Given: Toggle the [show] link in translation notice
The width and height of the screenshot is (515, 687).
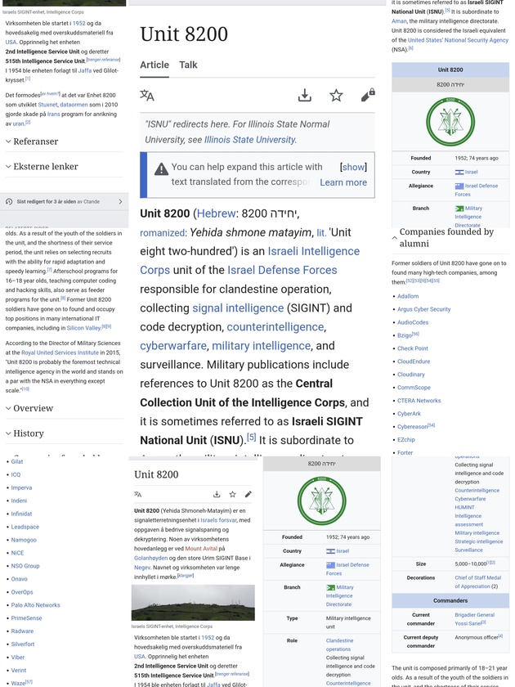Looking at the screenshot, I should point(353,167).
